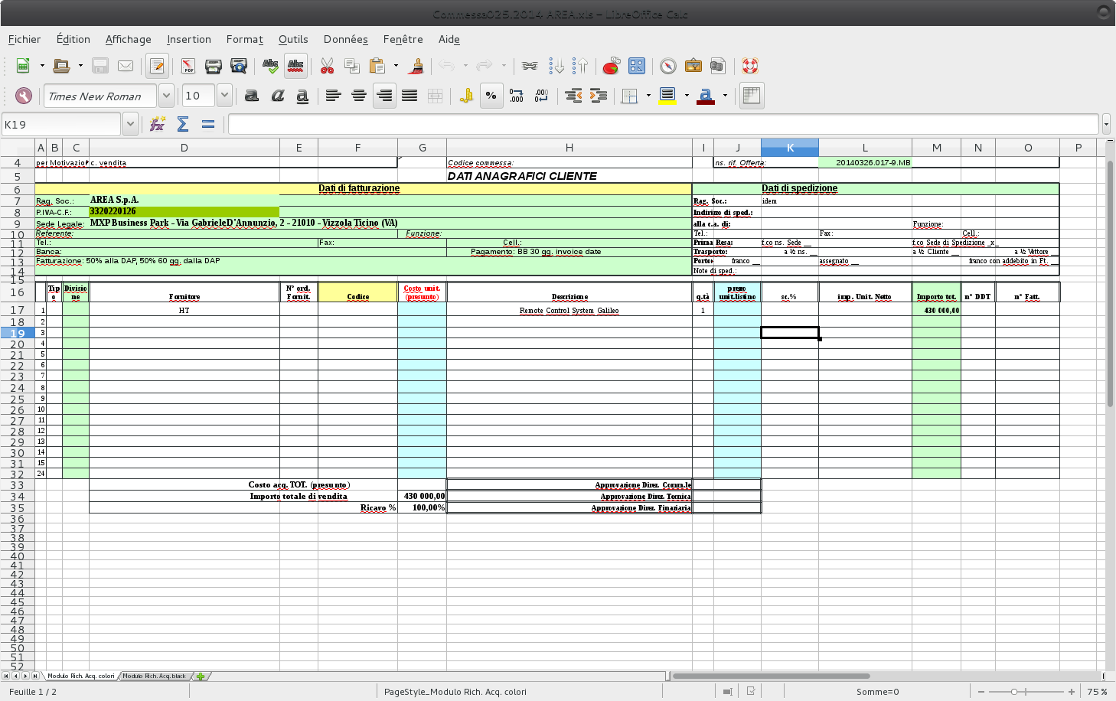This screenshot has height=701, width=1116.
Task: Open the Données menu
Action: 346,39
